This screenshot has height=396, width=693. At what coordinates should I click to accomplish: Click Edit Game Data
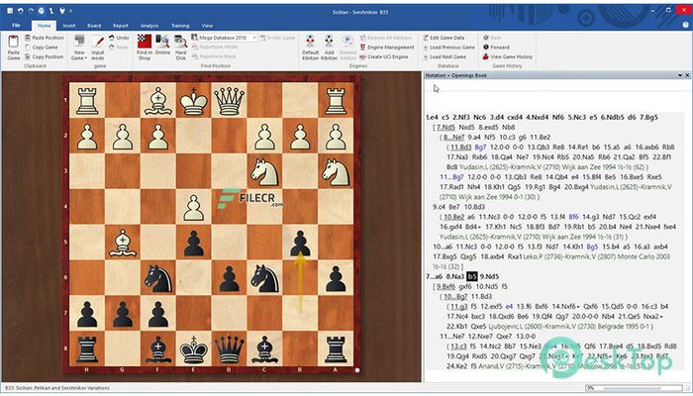pos(444,38)
